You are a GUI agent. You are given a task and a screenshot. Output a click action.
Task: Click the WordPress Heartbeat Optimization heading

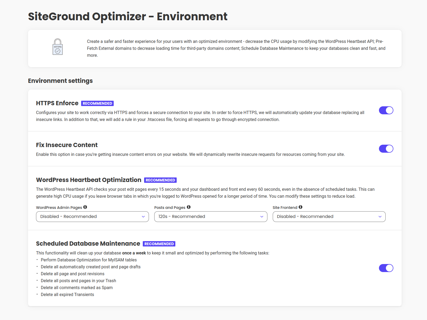click(x=89, y=180)
